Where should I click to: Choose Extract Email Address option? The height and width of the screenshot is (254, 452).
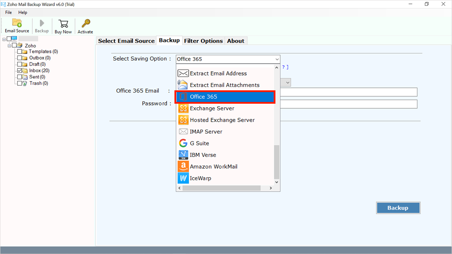(x=225, y=73)
